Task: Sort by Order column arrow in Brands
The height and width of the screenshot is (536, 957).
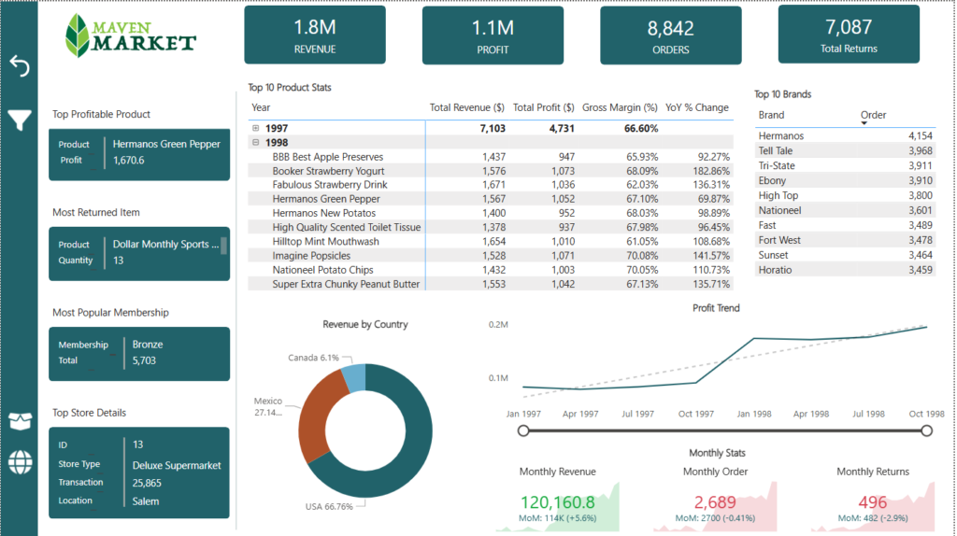Action: (864, 123)
